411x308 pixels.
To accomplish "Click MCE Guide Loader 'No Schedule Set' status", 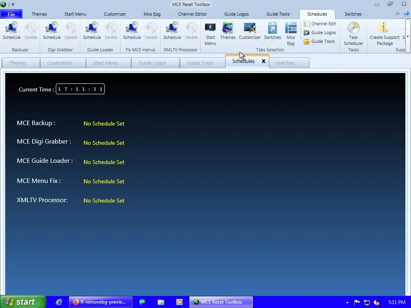I will (x=104, y=162).
